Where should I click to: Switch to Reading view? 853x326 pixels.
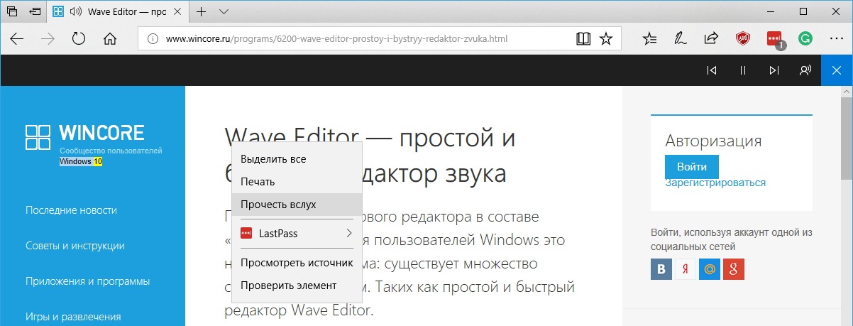click(583, 39)
